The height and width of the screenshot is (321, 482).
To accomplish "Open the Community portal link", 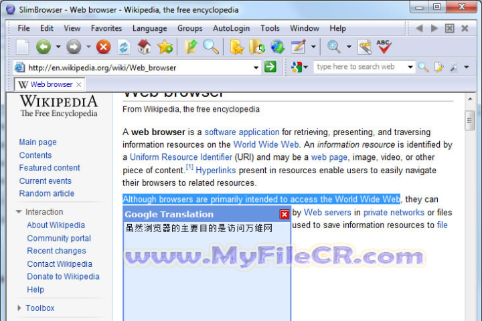I will coord(59,238).
